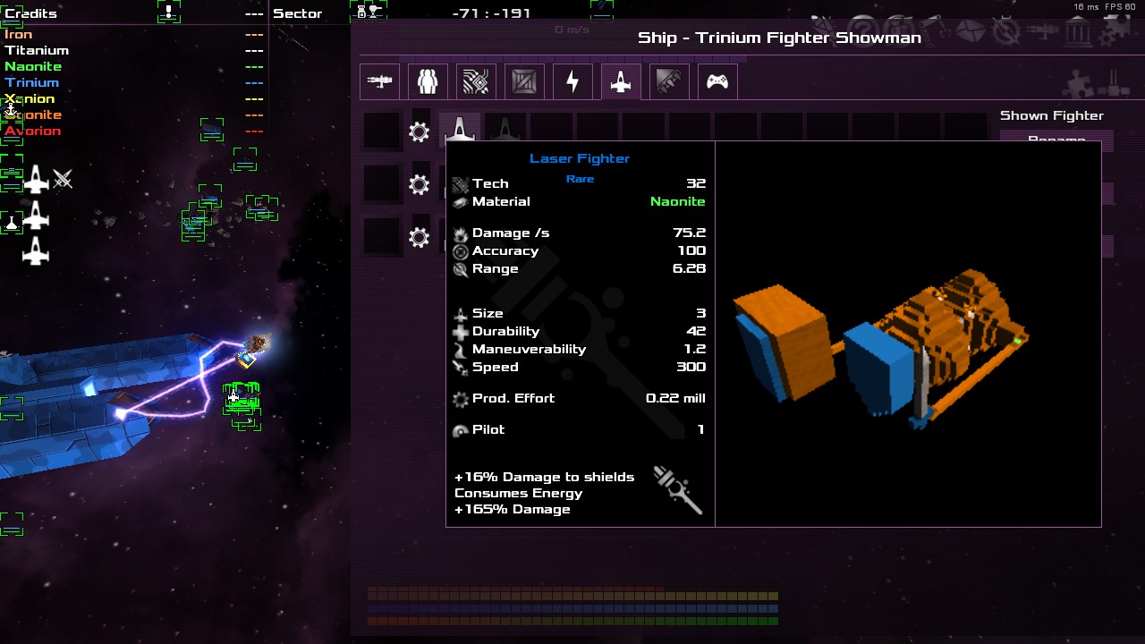Select the middle fighter squad HUD icon
The width and height of the screenshot is (1145, 644).
[36, 216]
